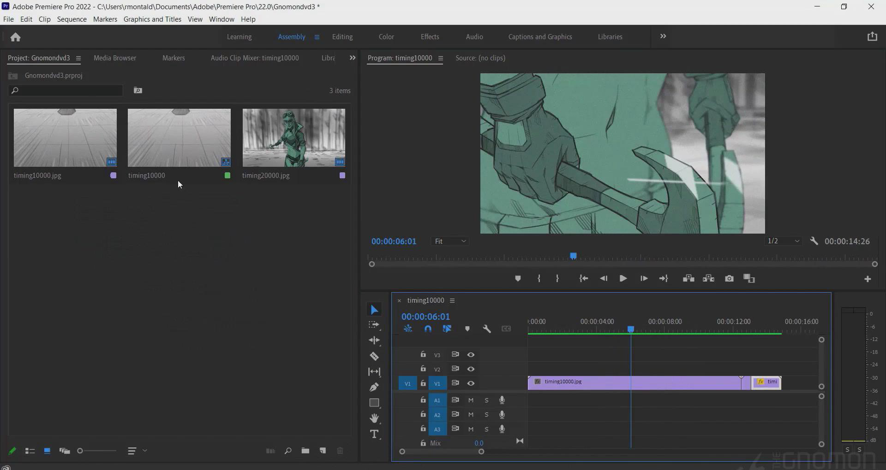Screen dimensions: 886x470
Task: Select the Rectangle tool
Action: tap(374, 403)
